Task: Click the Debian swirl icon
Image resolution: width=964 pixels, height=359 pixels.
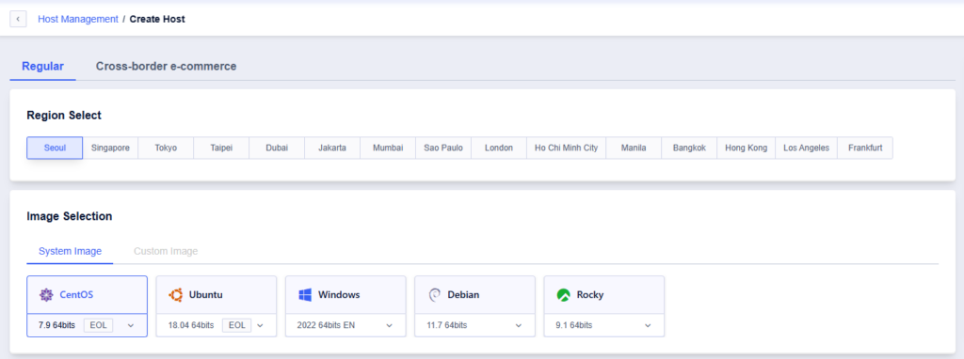Action: tap(434, 295)
